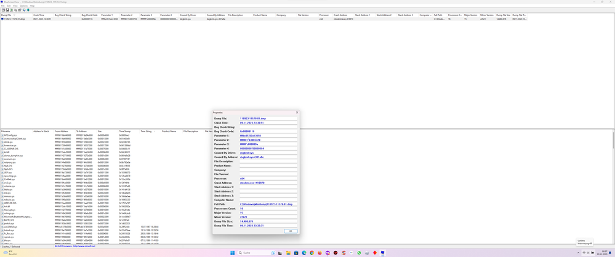
Task: Click the Caused By Driver field in Properties
Action: tap(268, 153)
